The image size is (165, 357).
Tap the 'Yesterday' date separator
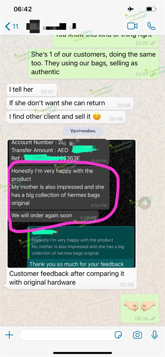coord(82,131)
